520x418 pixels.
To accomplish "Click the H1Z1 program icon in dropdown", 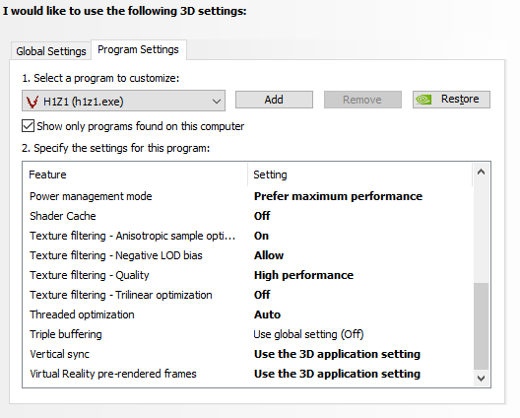I will point(32,102).
